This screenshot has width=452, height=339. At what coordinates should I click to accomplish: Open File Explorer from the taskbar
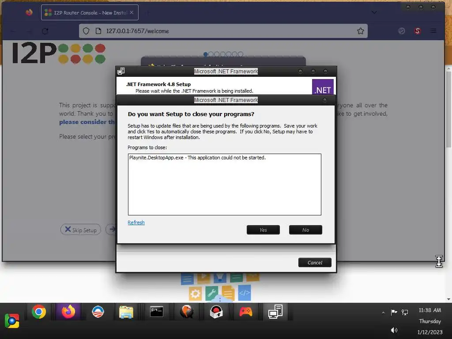[x=126, y=312]
